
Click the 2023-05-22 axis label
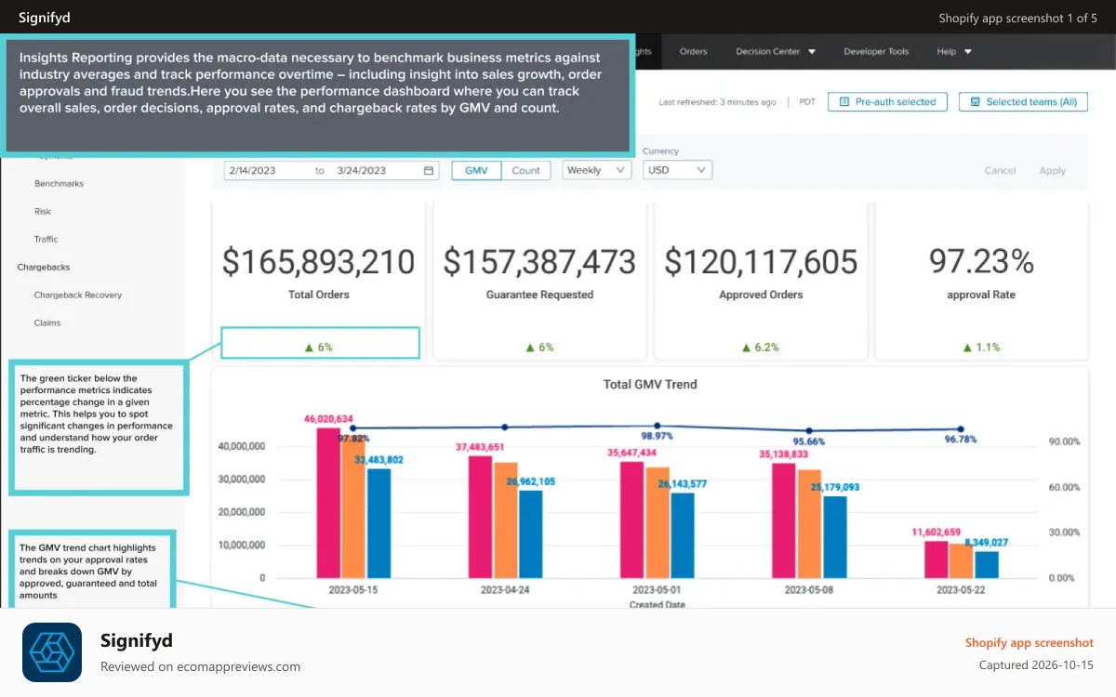pyautogui.click(x=962, y=590)
